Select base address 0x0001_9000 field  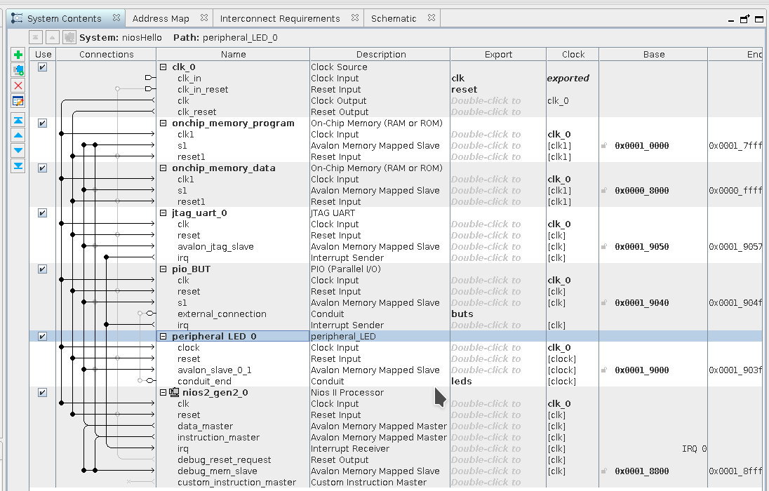pyautogui.click(x=641, y=370)
